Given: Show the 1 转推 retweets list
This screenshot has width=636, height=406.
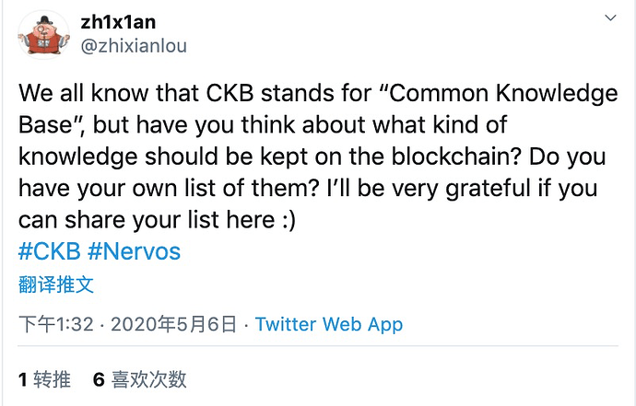Looking at the screenshot, I should click(x=44, y=379).
